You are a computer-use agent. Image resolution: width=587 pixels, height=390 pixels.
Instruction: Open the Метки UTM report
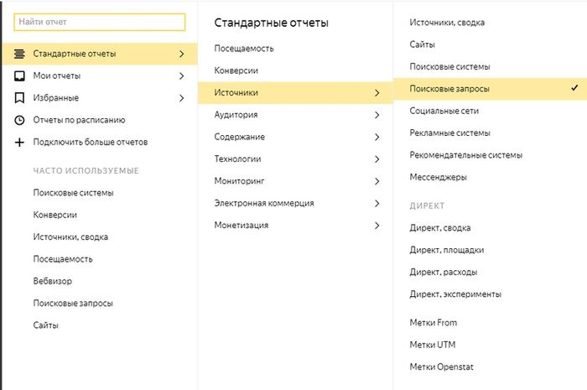[x=434, y=345]
